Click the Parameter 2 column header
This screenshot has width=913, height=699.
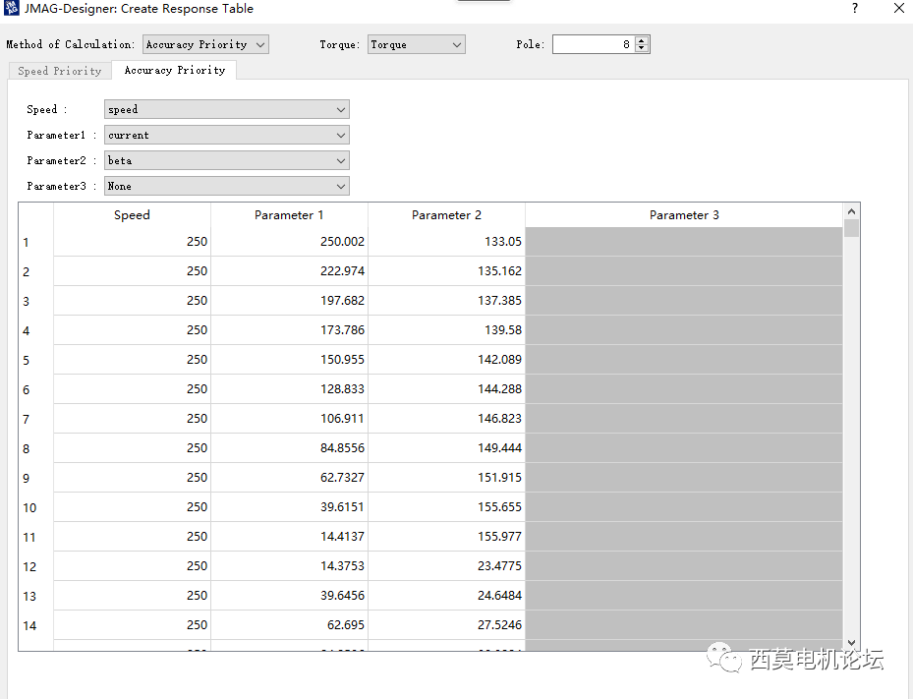coord(446,215)
